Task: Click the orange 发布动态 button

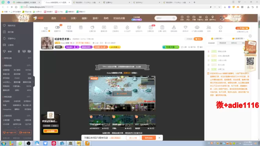Action: point(149,138)
